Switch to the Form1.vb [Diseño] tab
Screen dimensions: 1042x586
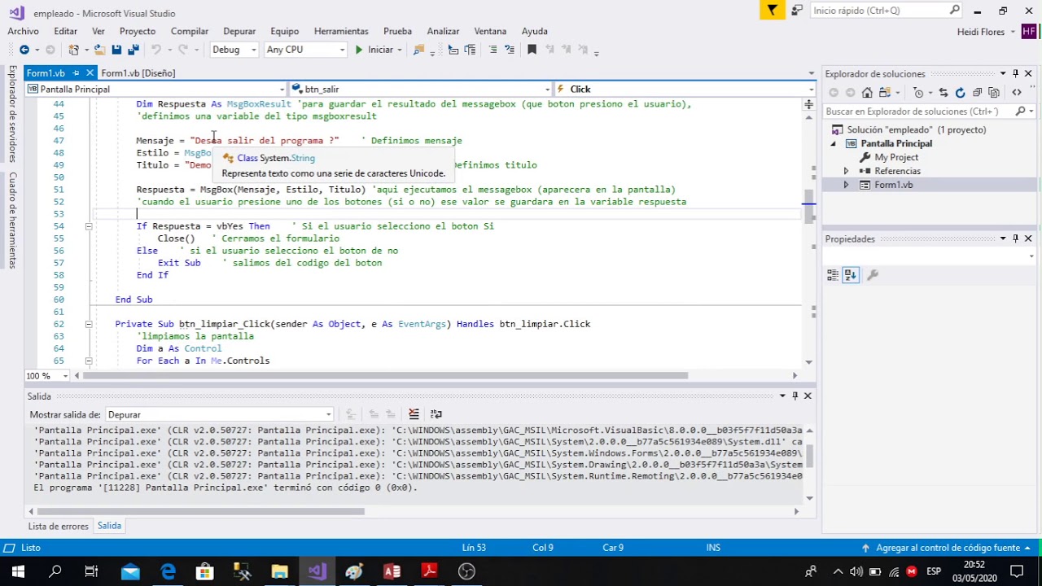click(138, 73)
